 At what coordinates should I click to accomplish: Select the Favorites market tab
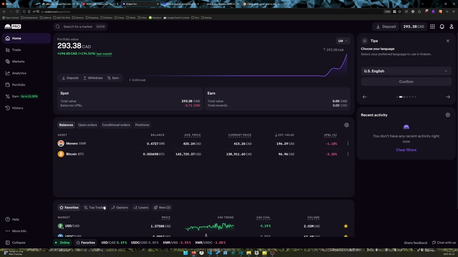pos(69,207)
